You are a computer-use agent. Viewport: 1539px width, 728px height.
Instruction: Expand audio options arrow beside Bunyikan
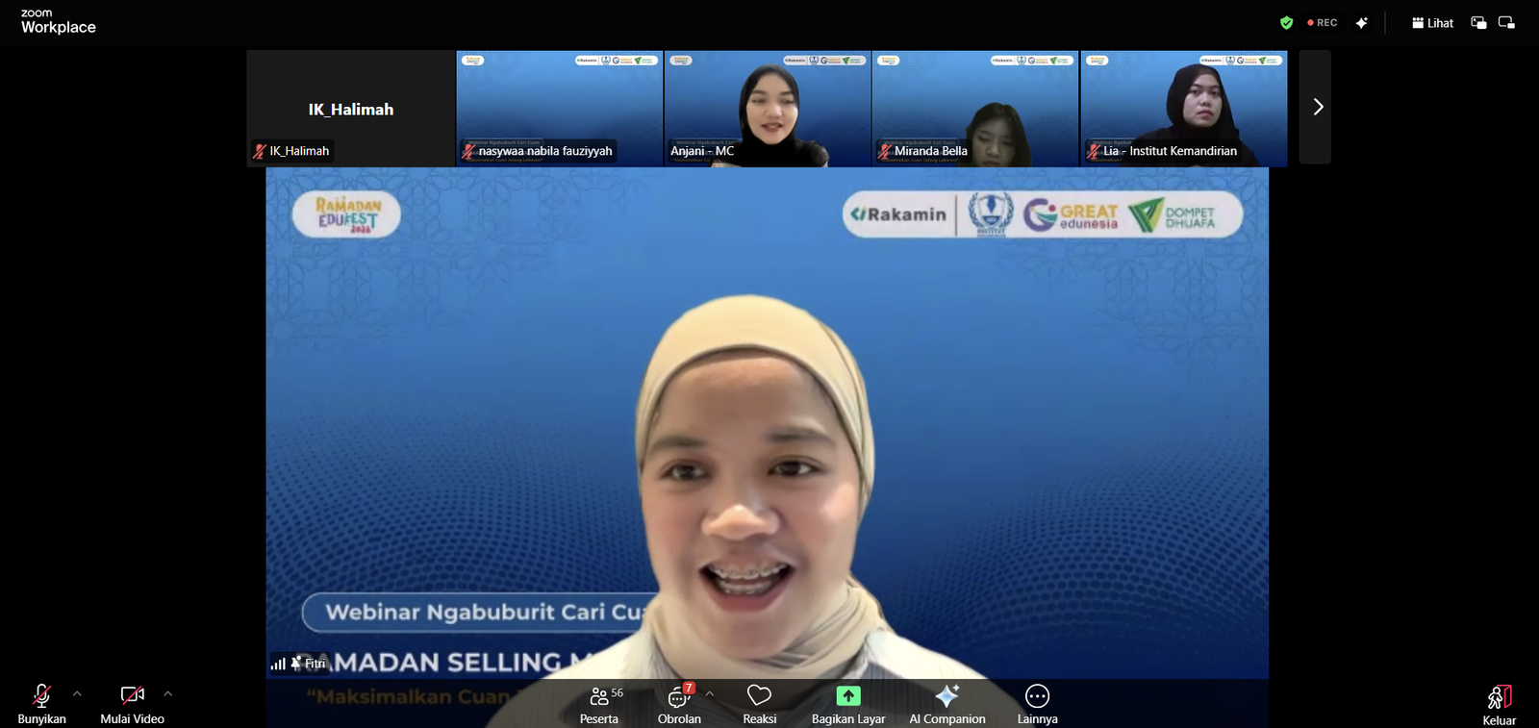point(77,693)
